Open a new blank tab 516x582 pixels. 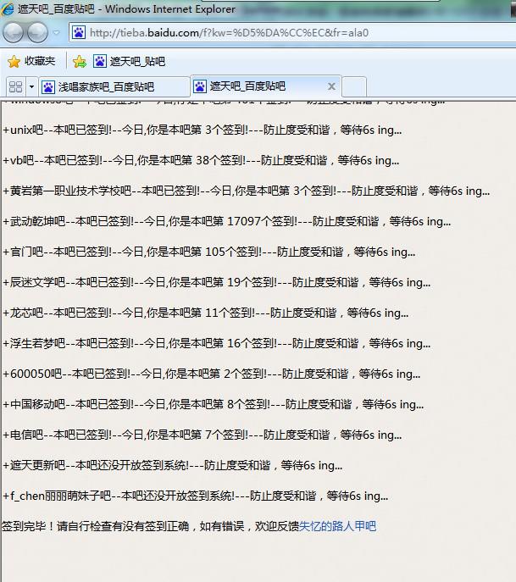click(354, 87)
